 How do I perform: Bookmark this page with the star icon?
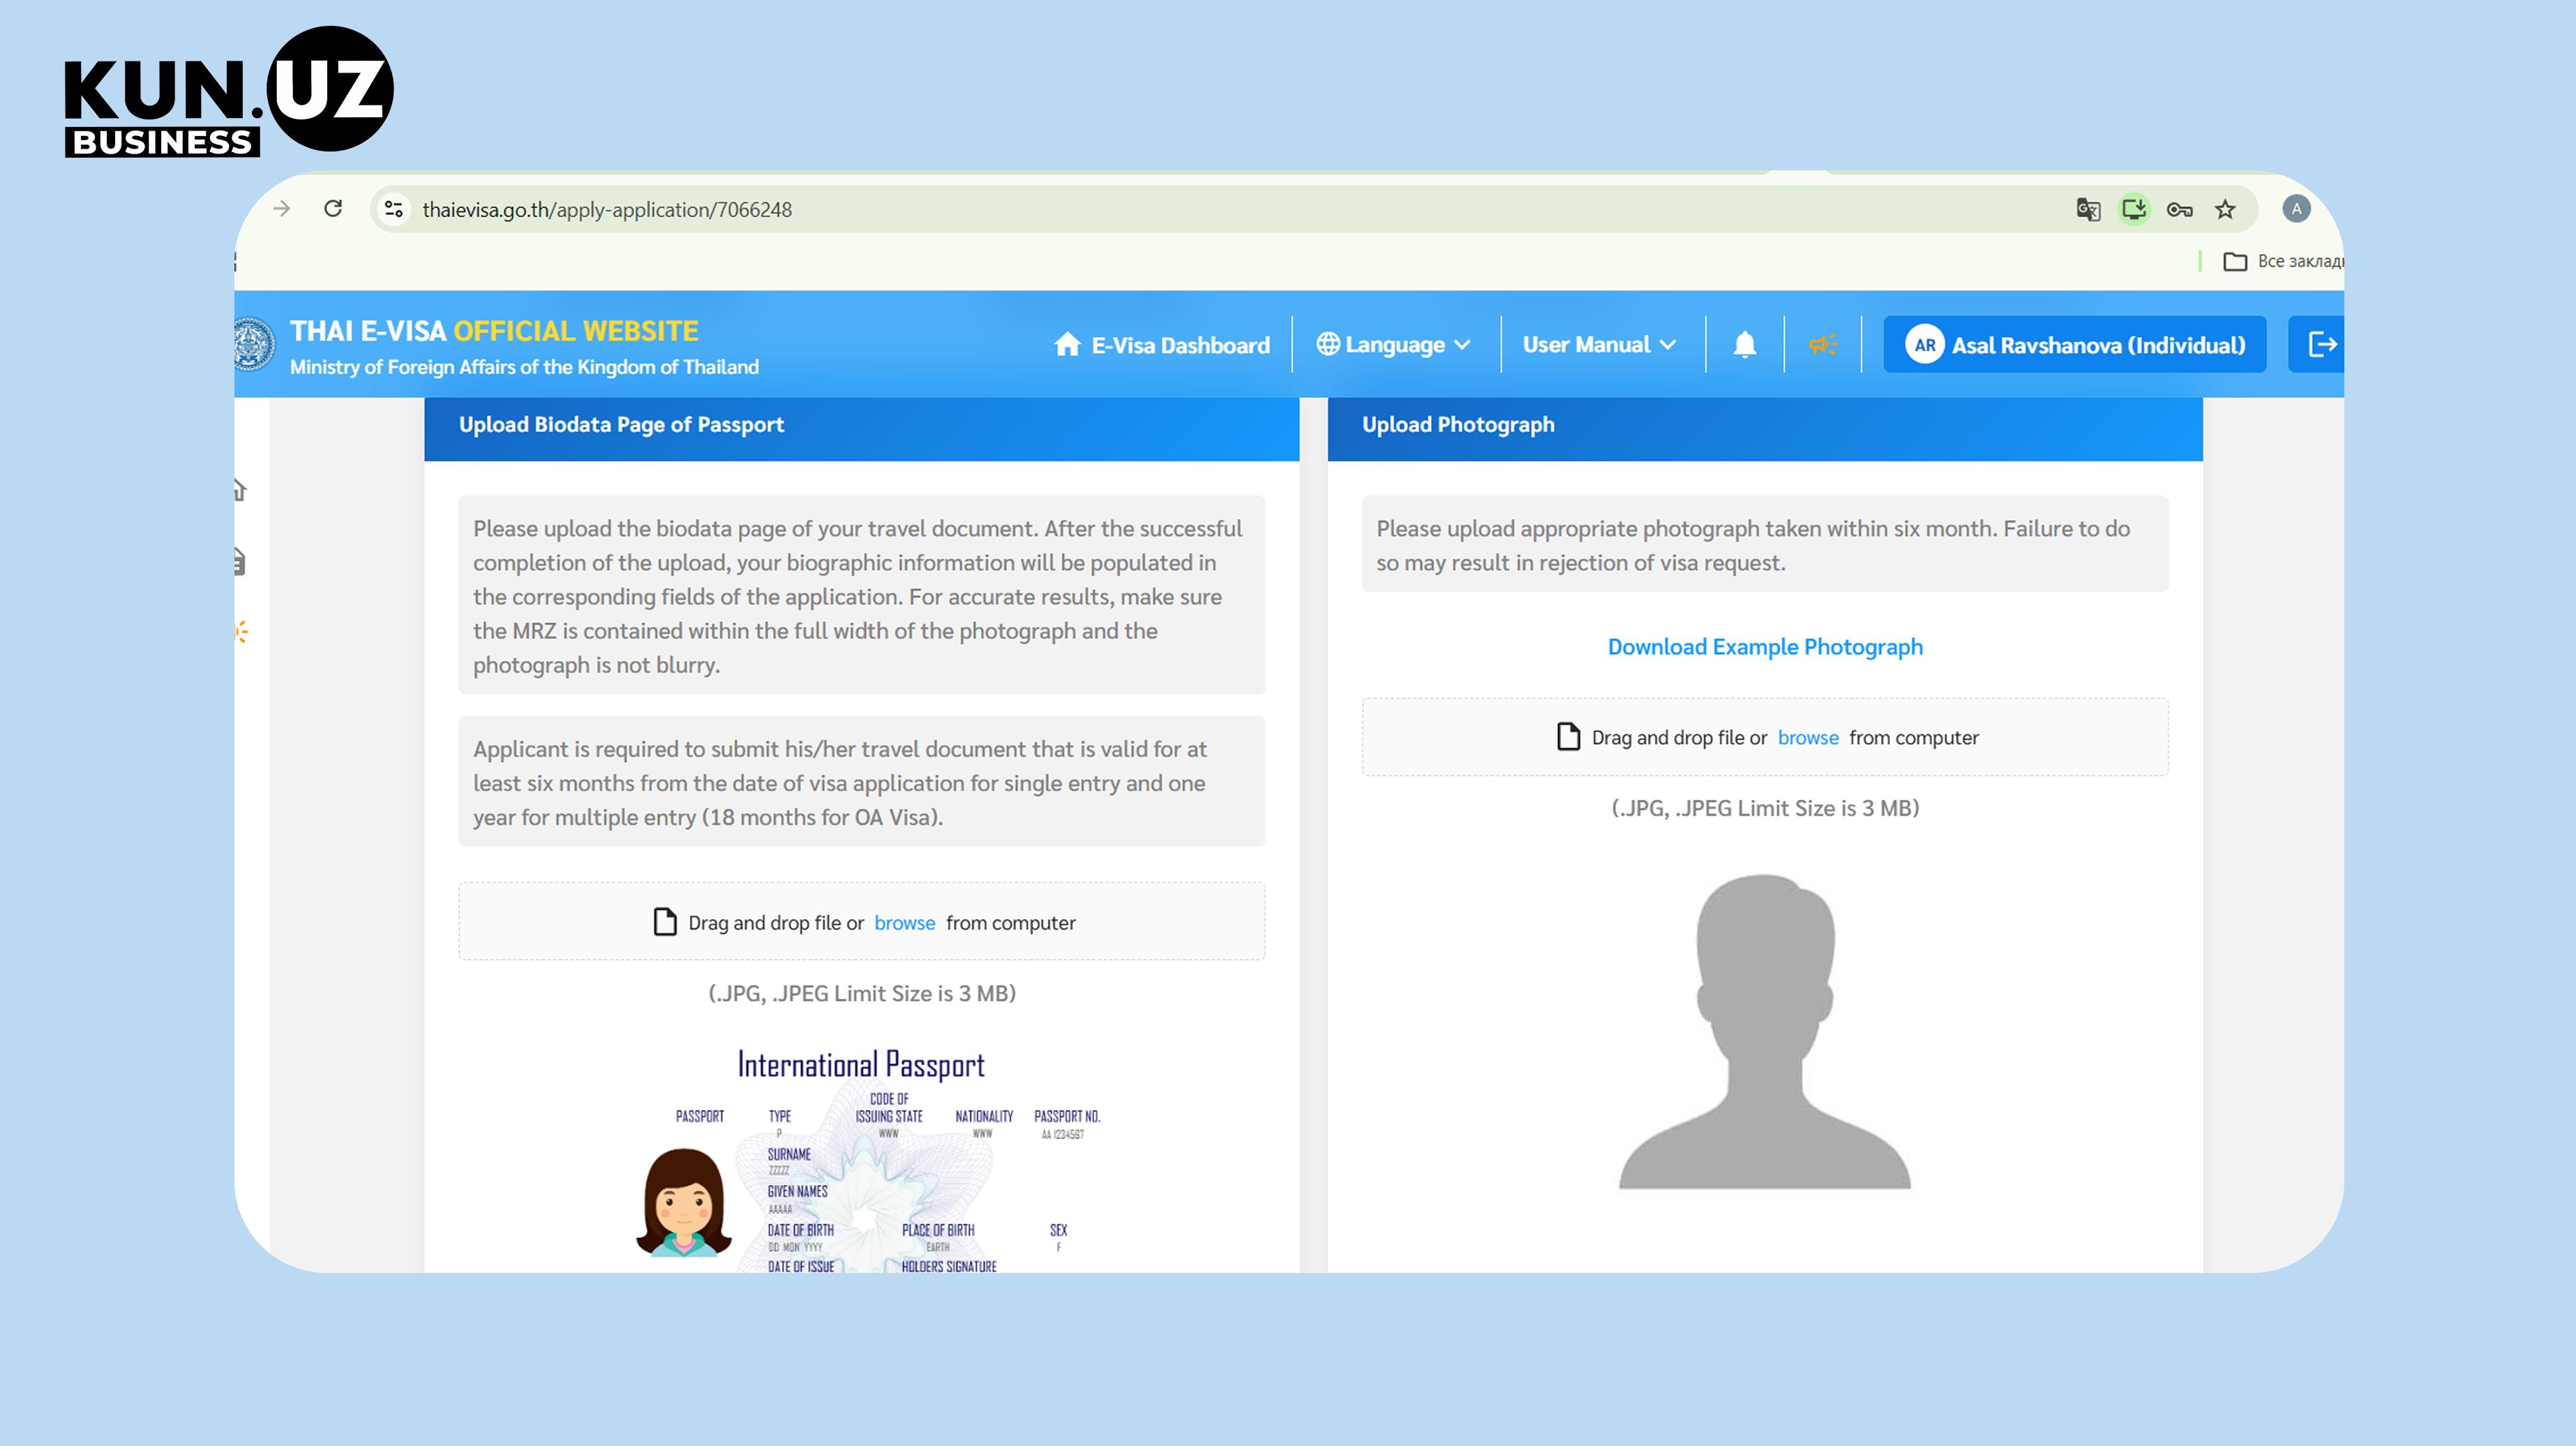[2225, 209]
